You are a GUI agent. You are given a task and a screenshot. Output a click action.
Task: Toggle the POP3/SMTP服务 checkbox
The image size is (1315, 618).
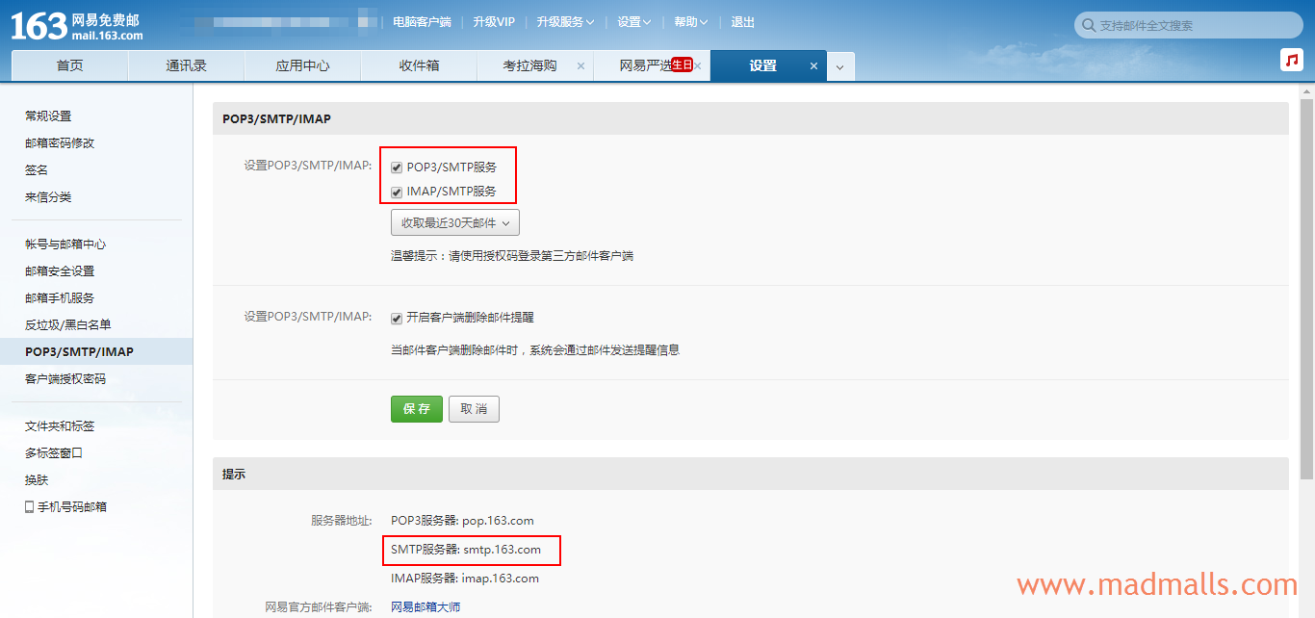tap(397, 167)
